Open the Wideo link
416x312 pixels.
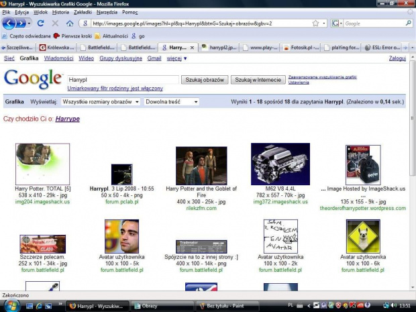coord(87,58)
